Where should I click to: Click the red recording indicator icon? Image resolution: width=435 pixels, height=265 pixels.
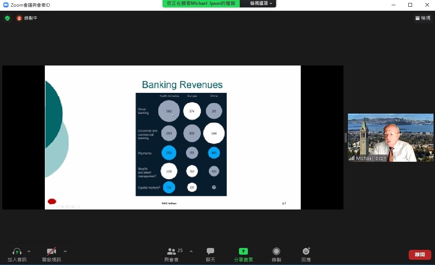[x=19, y=18]
